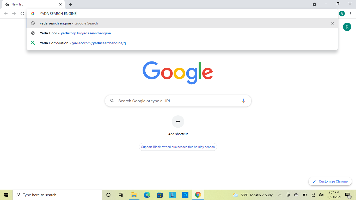The image size is (356, 200).
Task: Go back using the back arrow
Action: (x=6, y=14)
